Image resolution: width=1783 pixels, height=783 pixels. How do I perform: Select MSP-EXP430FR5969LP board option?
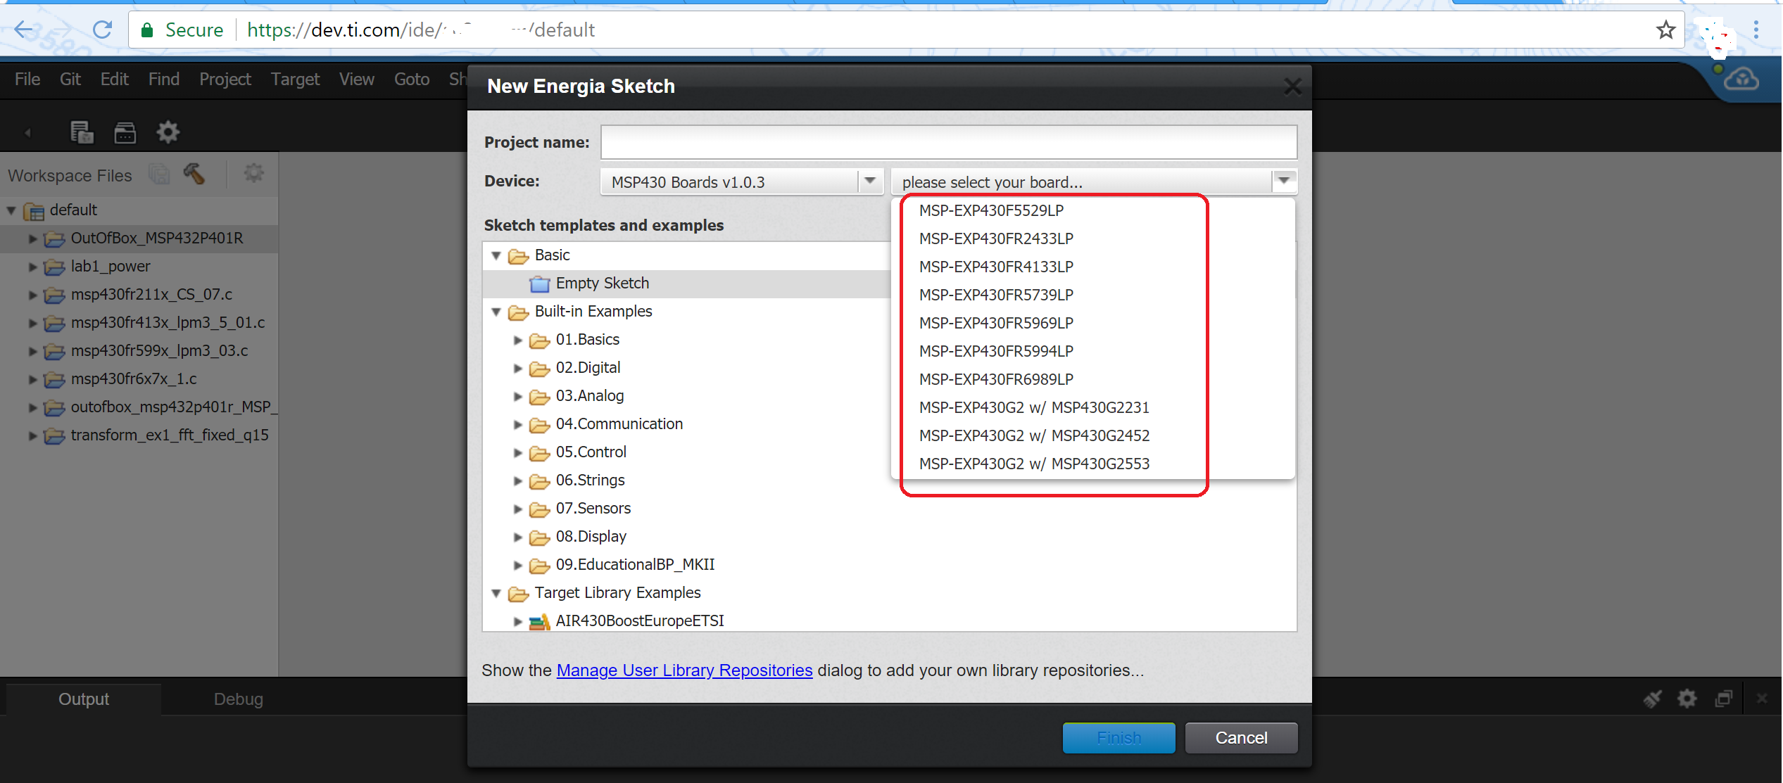(995, 323)
